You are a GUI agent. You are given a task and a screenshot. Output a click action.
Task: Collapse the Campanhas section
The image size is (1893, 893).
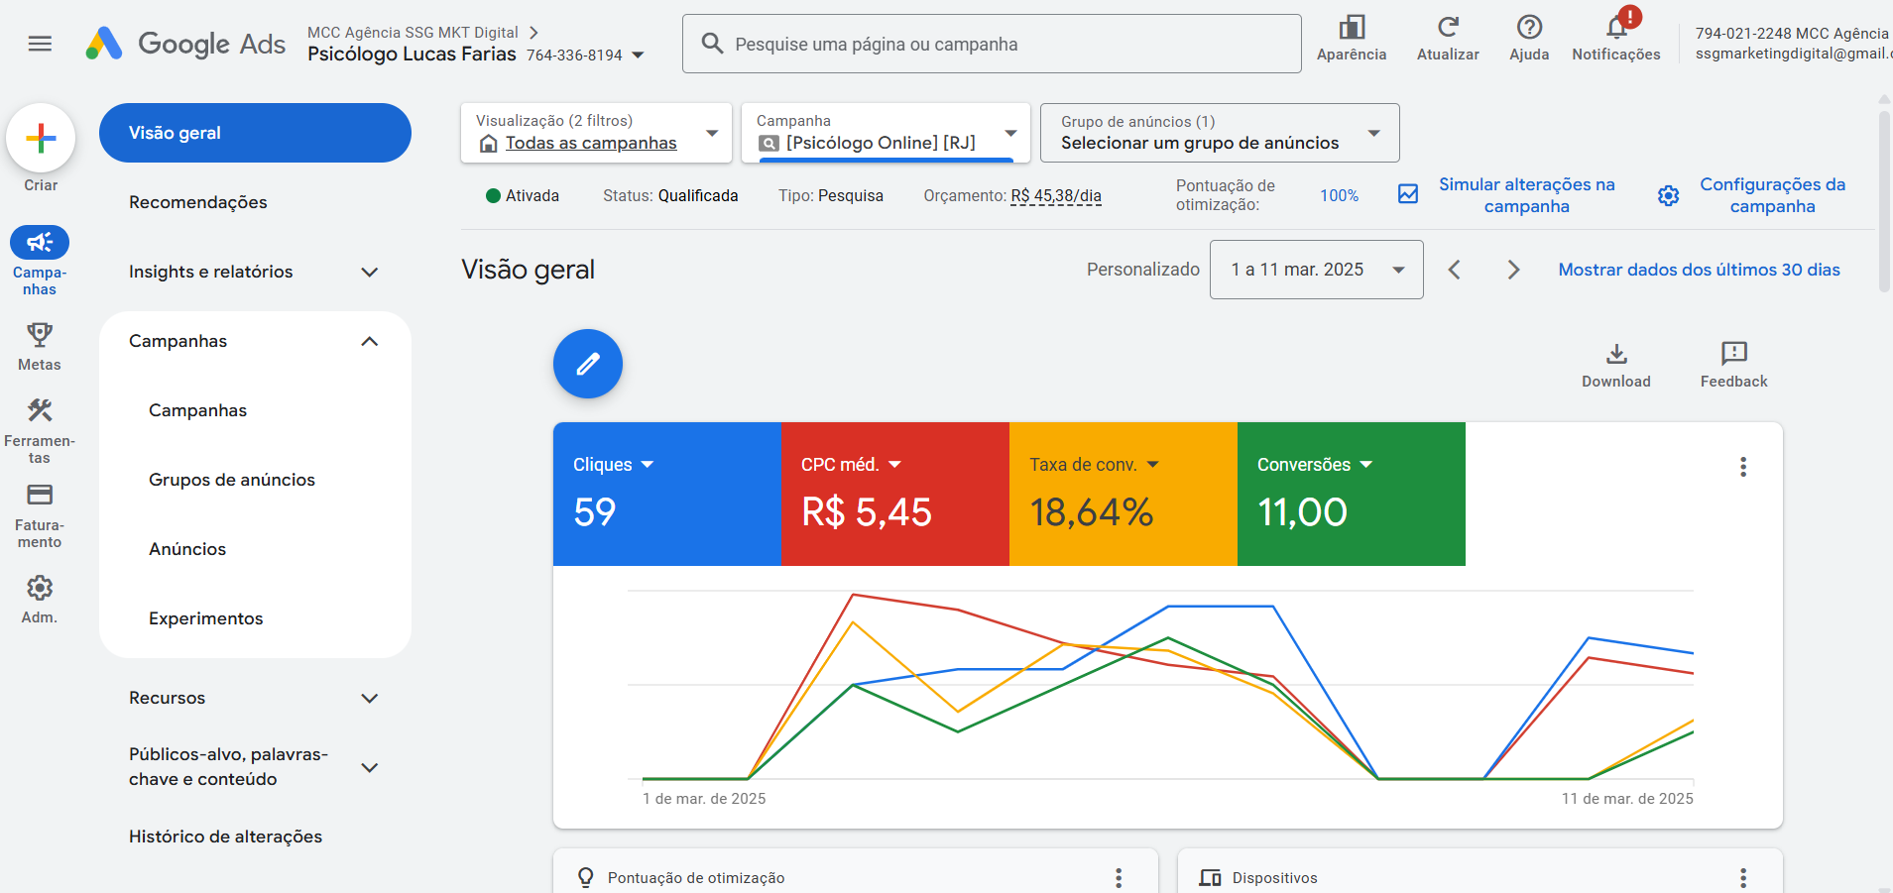pyautogui.click(x=370, y=341)
